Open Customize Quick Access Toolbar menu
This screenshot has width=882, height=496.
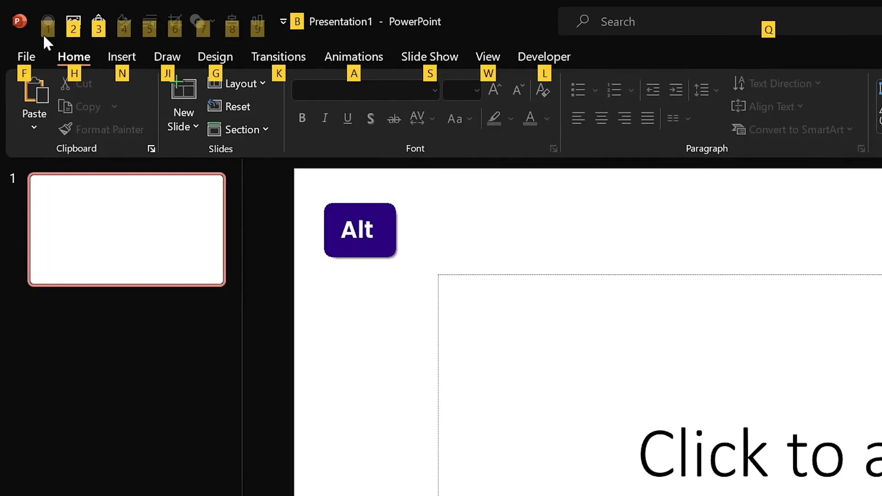[x=283, y=21]
